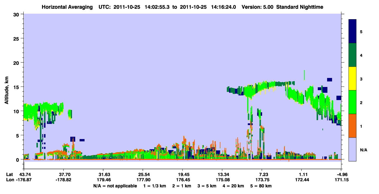Click longitude value 171.15
This screenshot has width=379, height=194.
[x=341, y=180]
